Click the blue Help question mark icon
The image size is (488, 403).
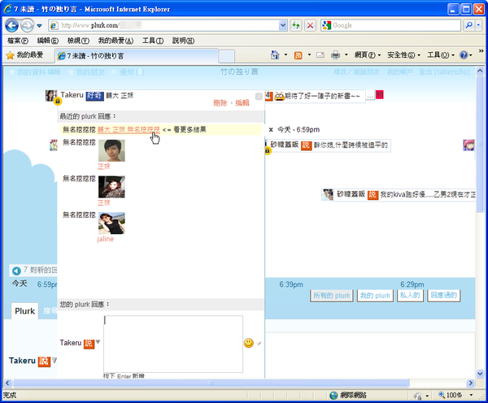pyautogui.click(x=464, y=55)
